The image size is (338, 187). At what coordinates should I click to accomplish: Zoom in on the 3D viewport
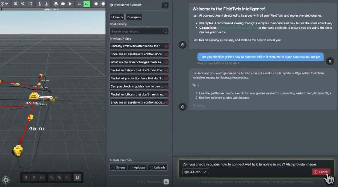click(x=16, y=4)
